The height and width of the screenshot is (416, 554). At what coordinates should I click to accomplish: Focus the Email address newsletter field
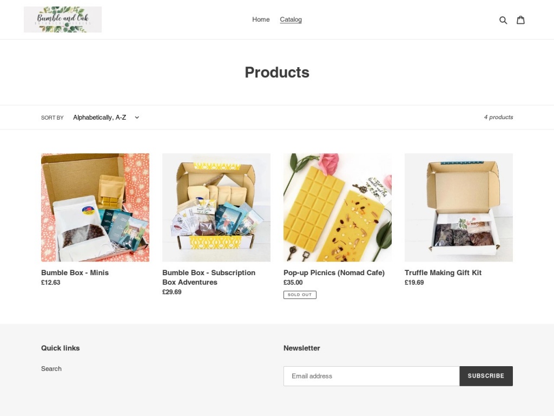click(371, 376)
